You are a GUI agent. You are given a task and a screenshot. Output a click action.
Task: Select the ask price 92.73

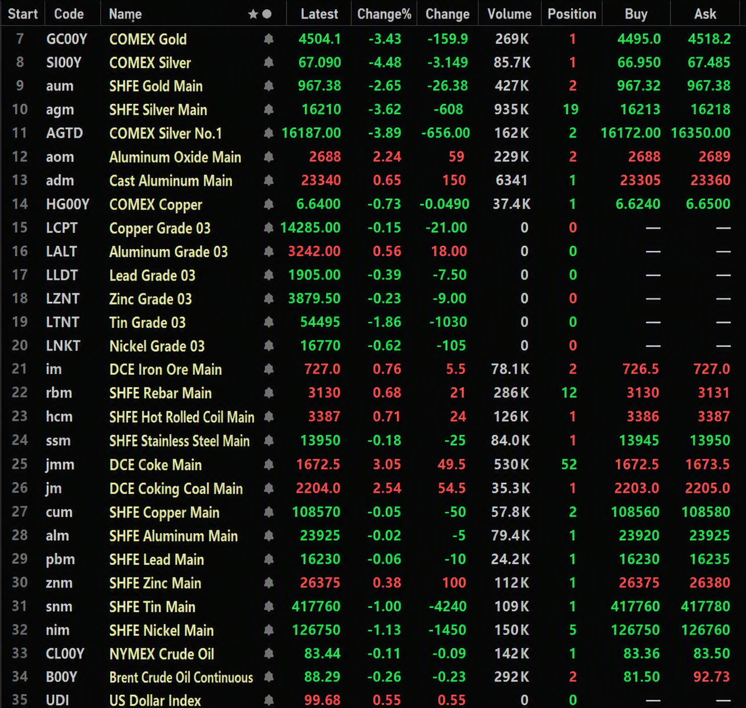[x=712, y=677]
